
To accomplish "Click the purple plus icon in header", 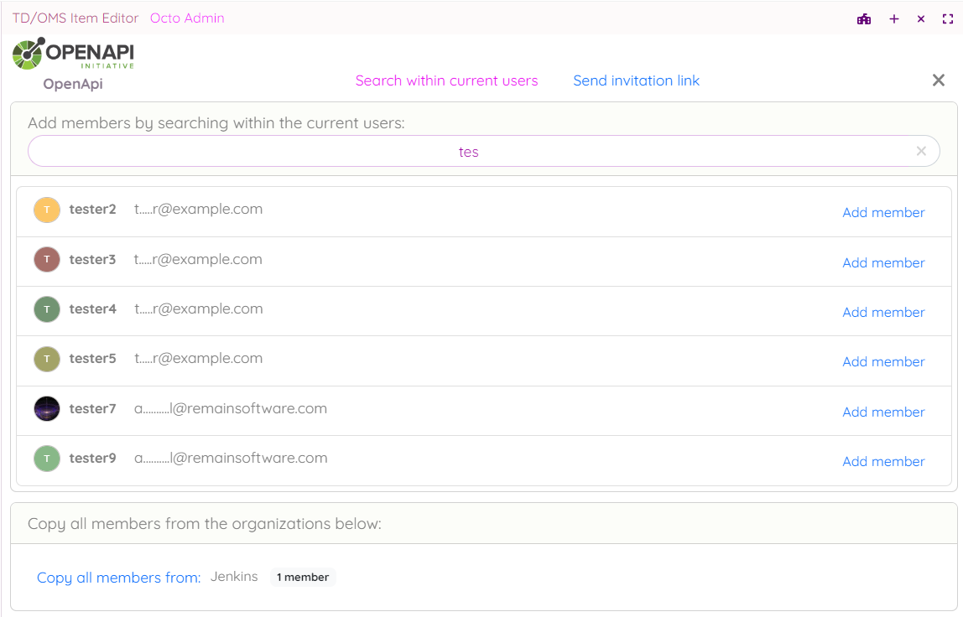I will point(894,18).
